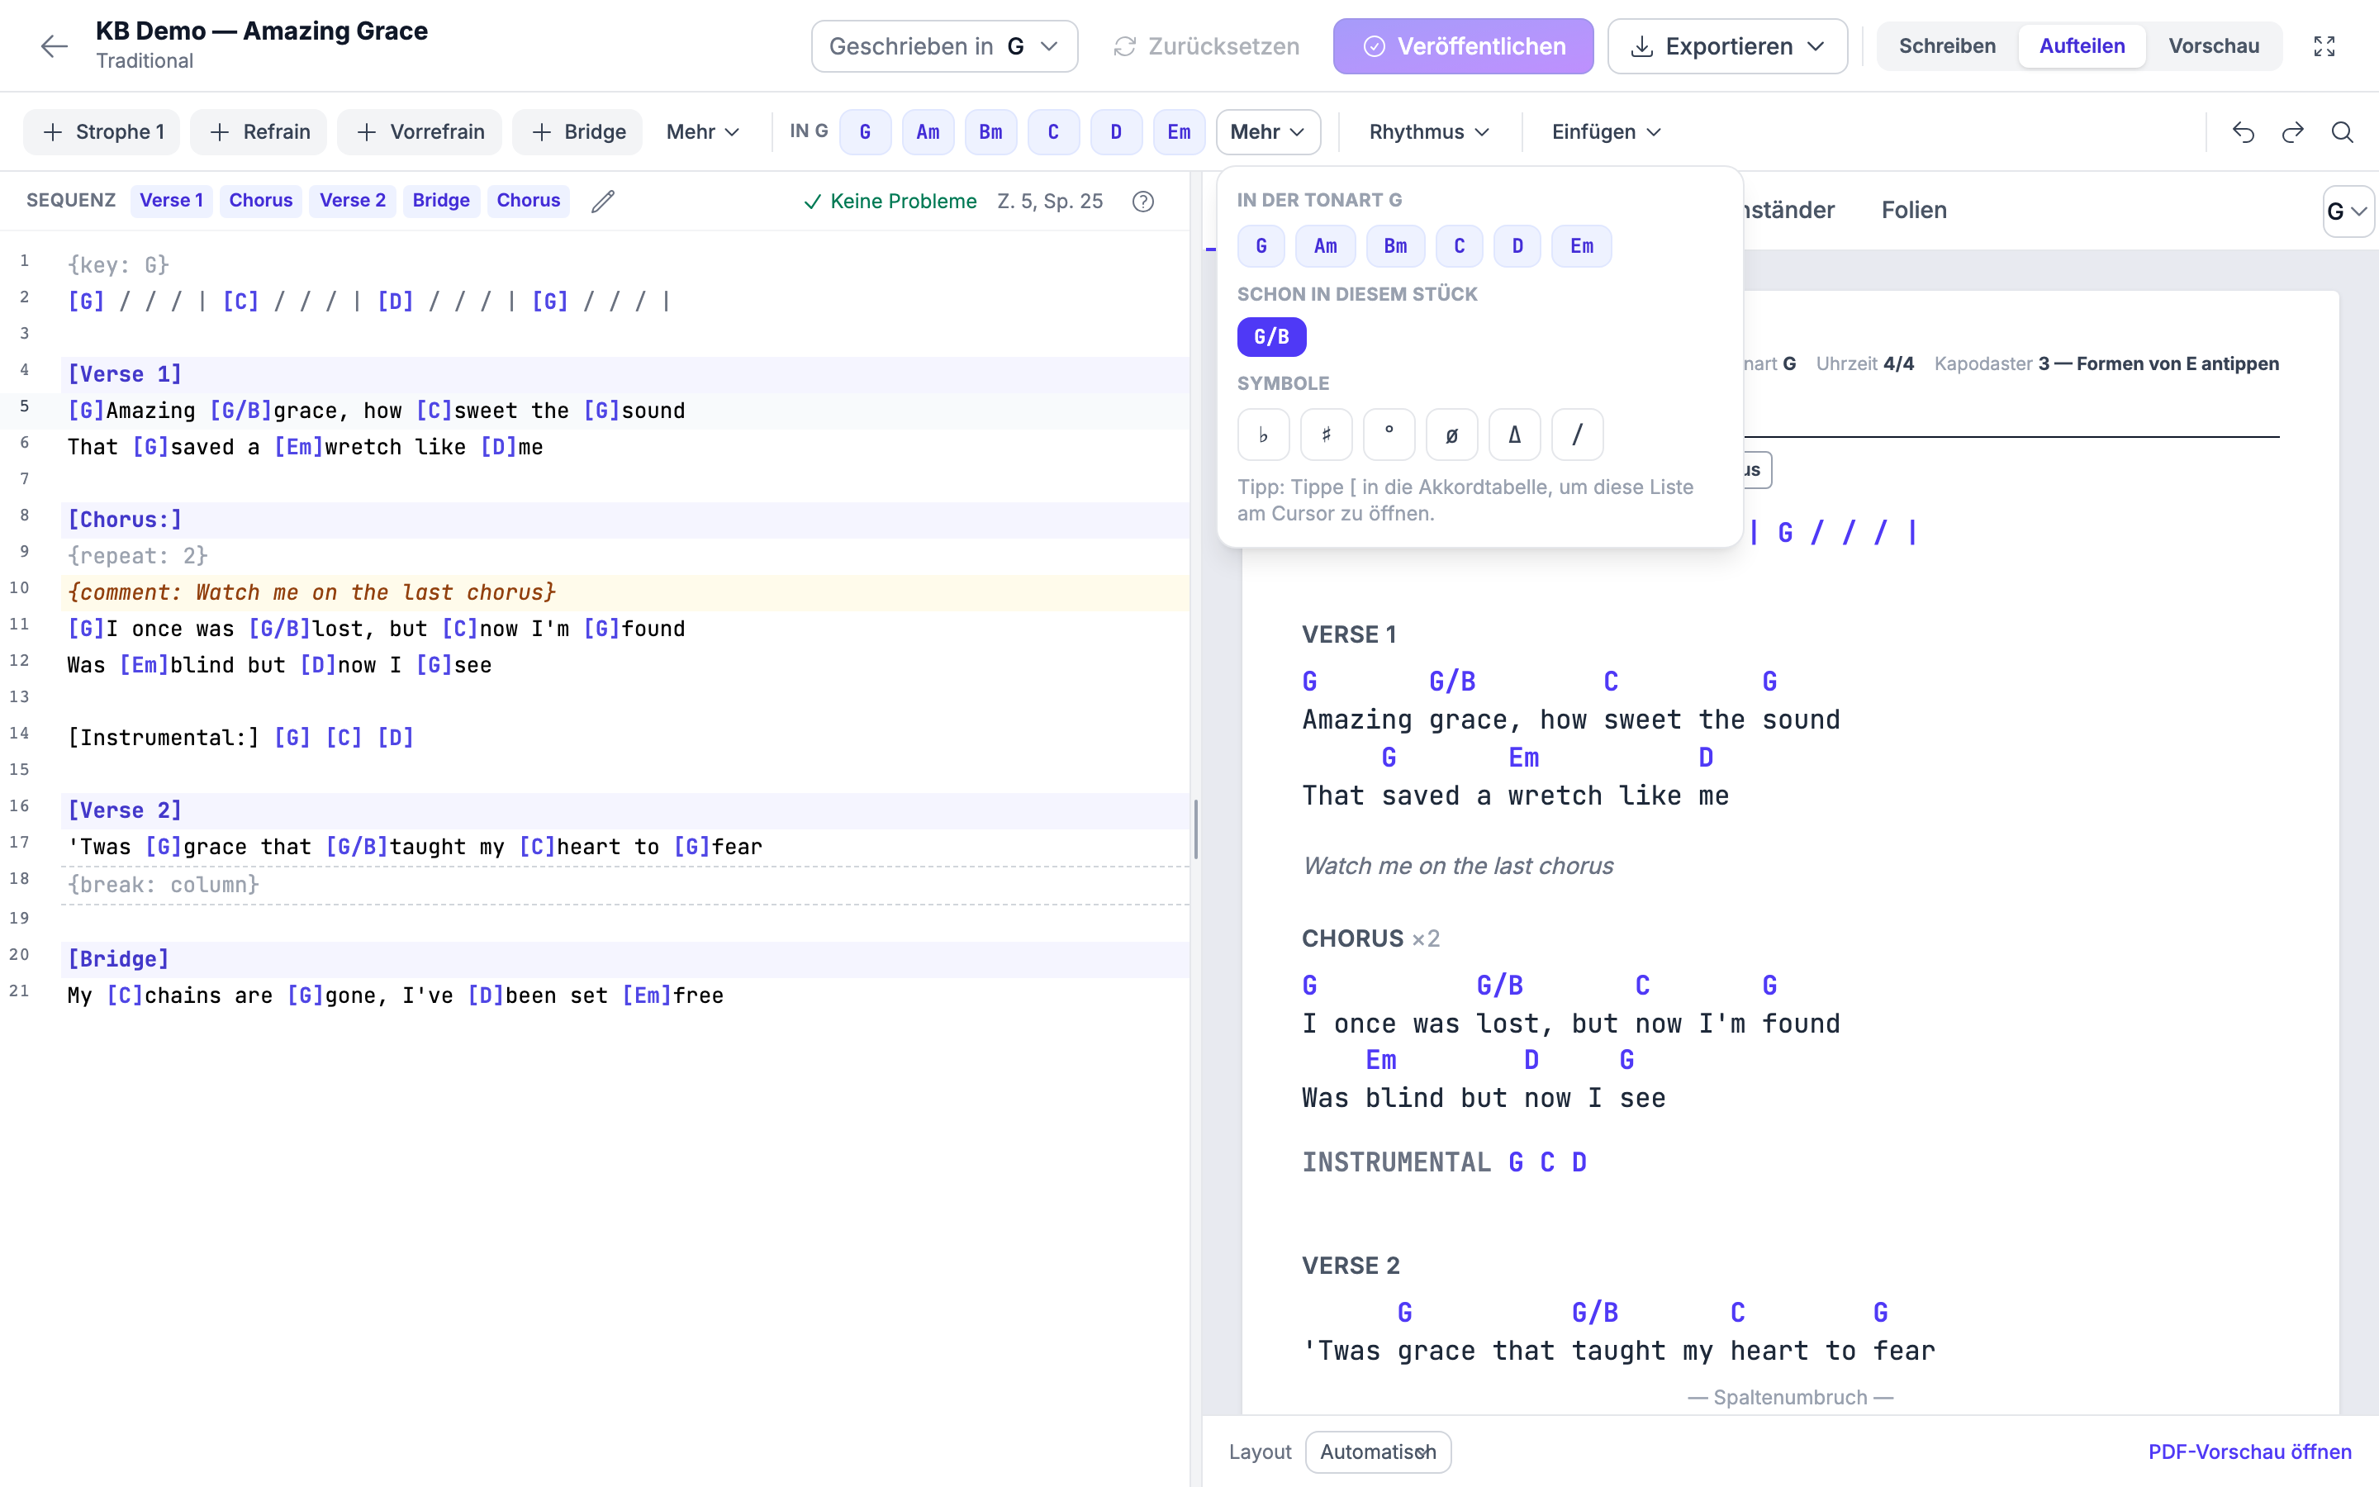Open the Layout Automatisch selector
Screen dimensions: 2379x1487
(x=1377, y=1451)
